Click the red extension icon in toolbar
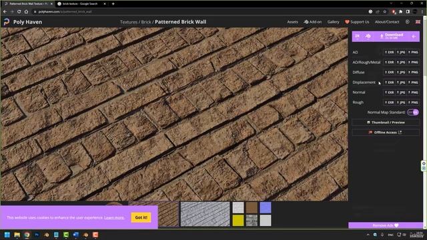 pyautogui.click(x=394, y=12)
